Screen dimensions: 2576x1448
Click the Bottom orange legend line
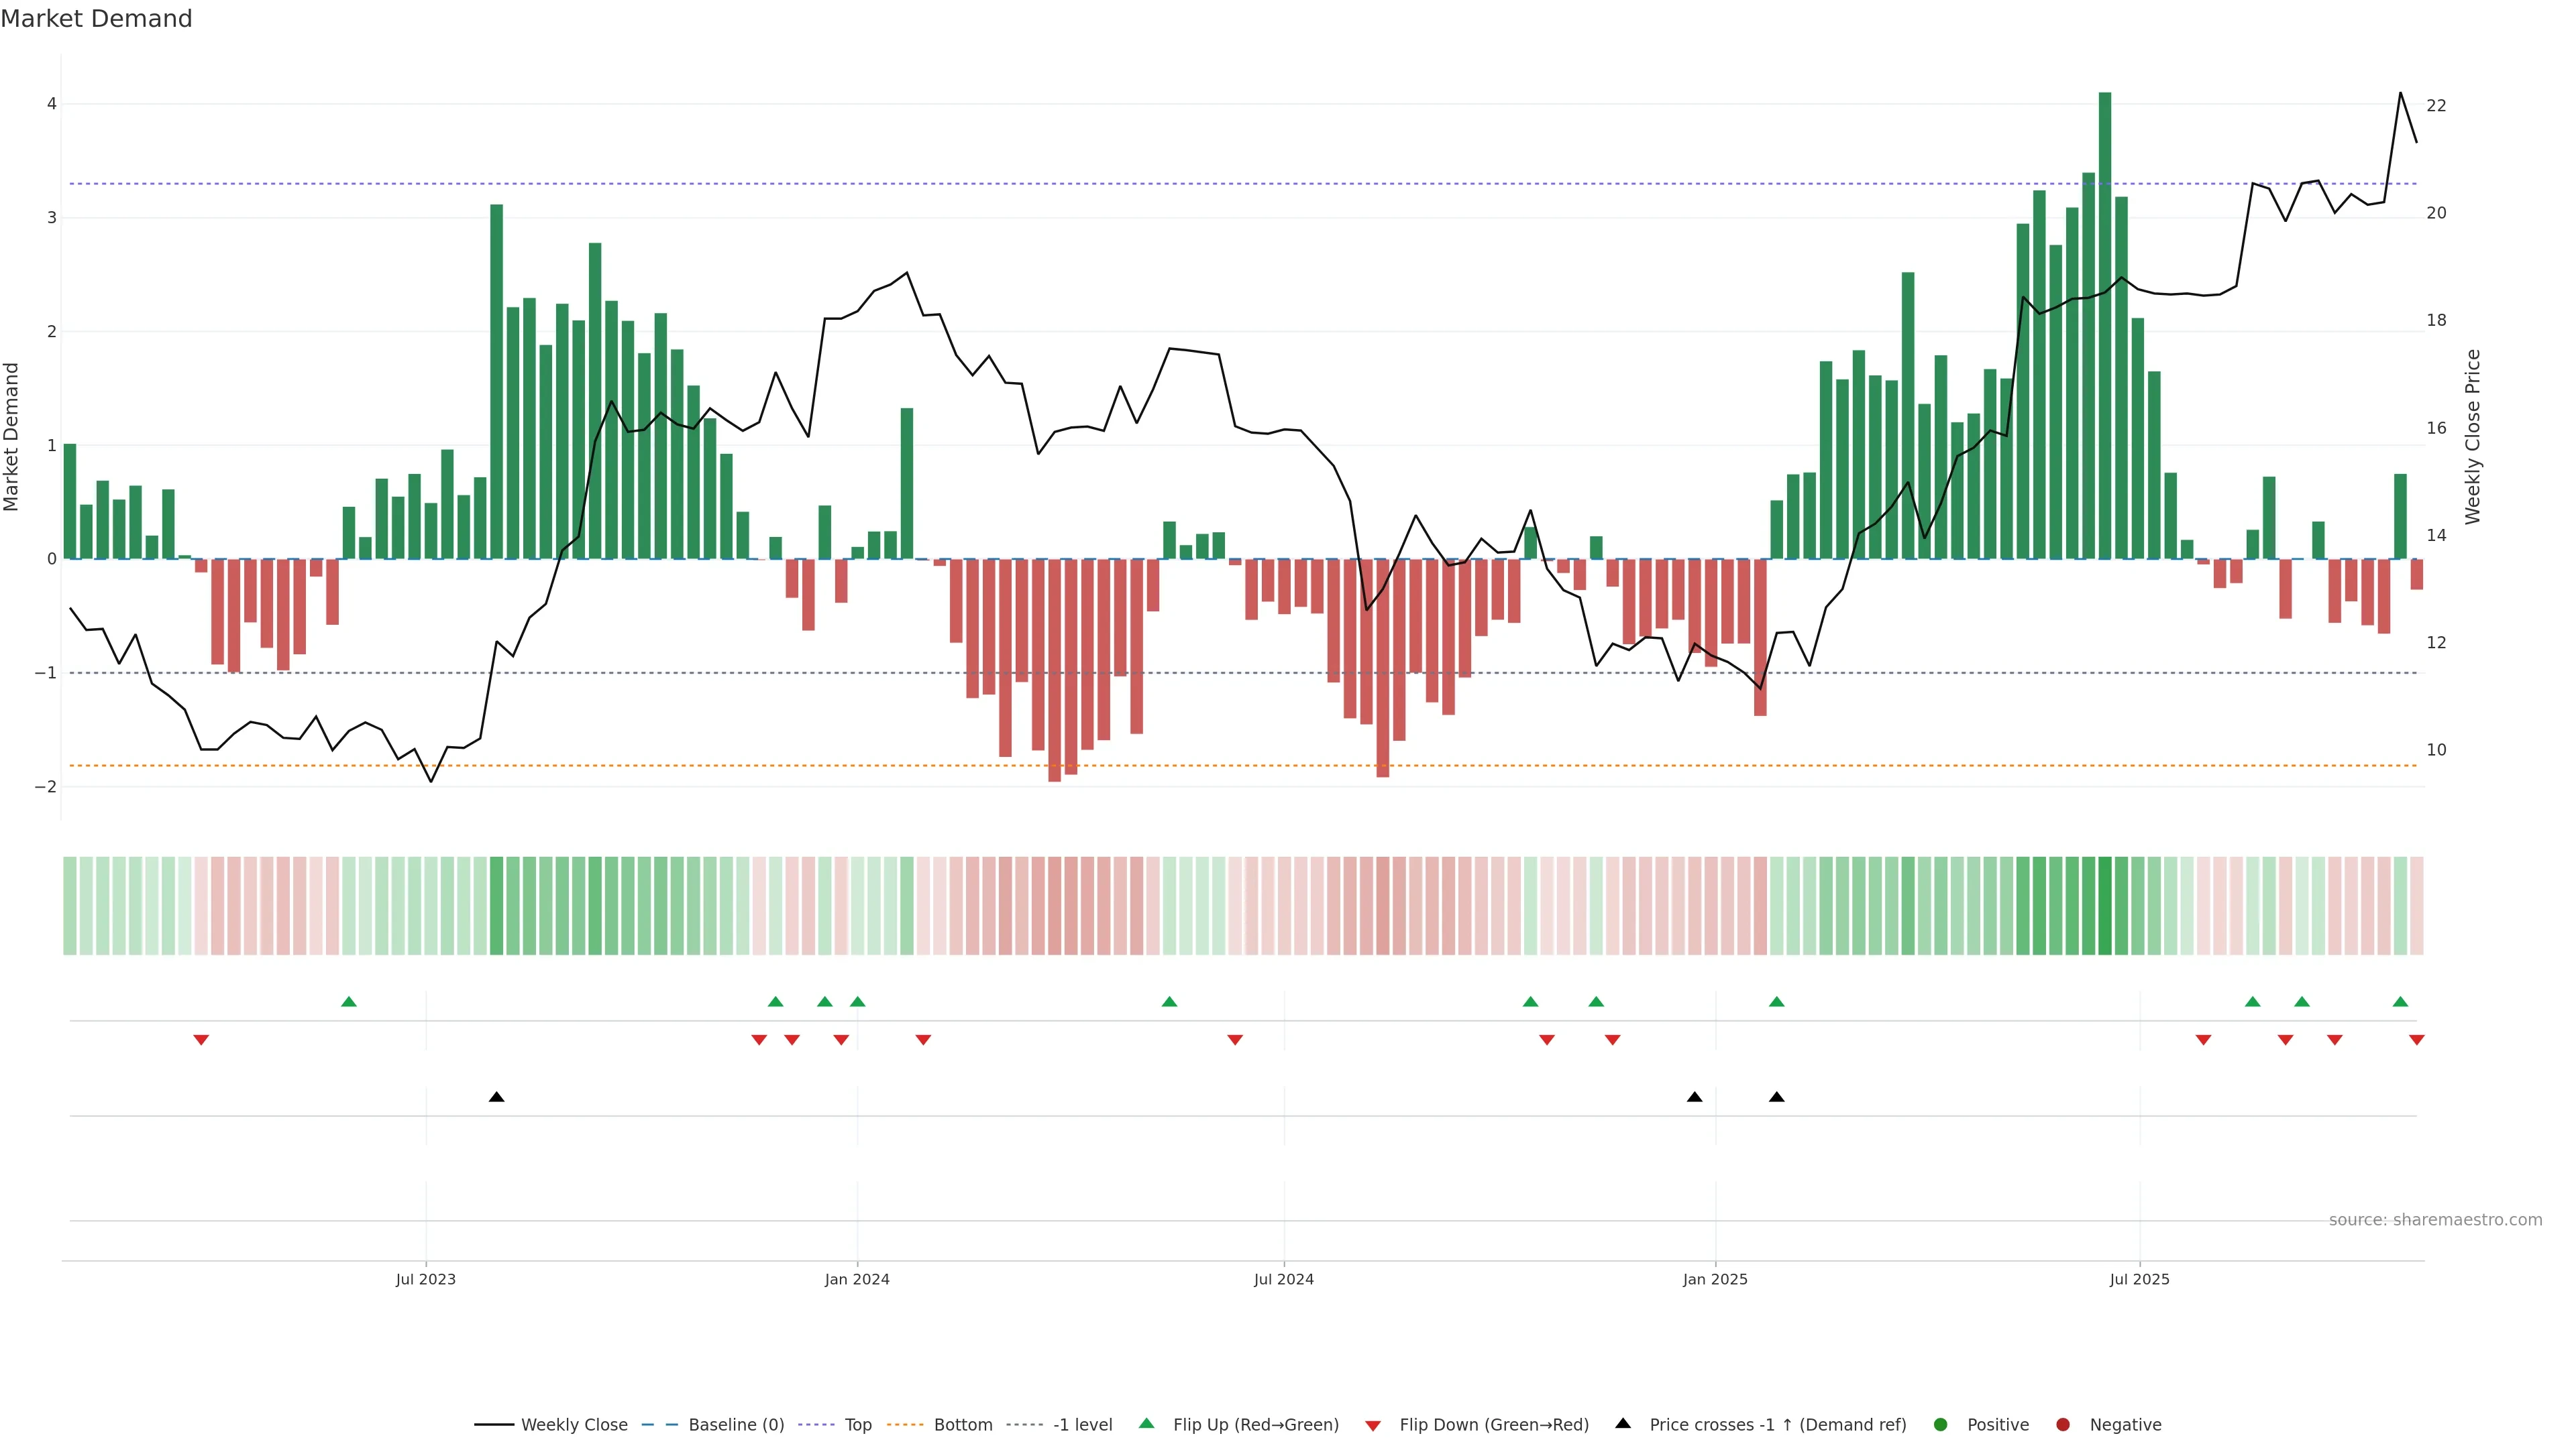point(907,1425)
